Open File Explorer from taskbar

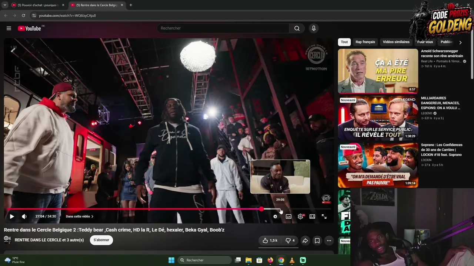click(248, 260)
